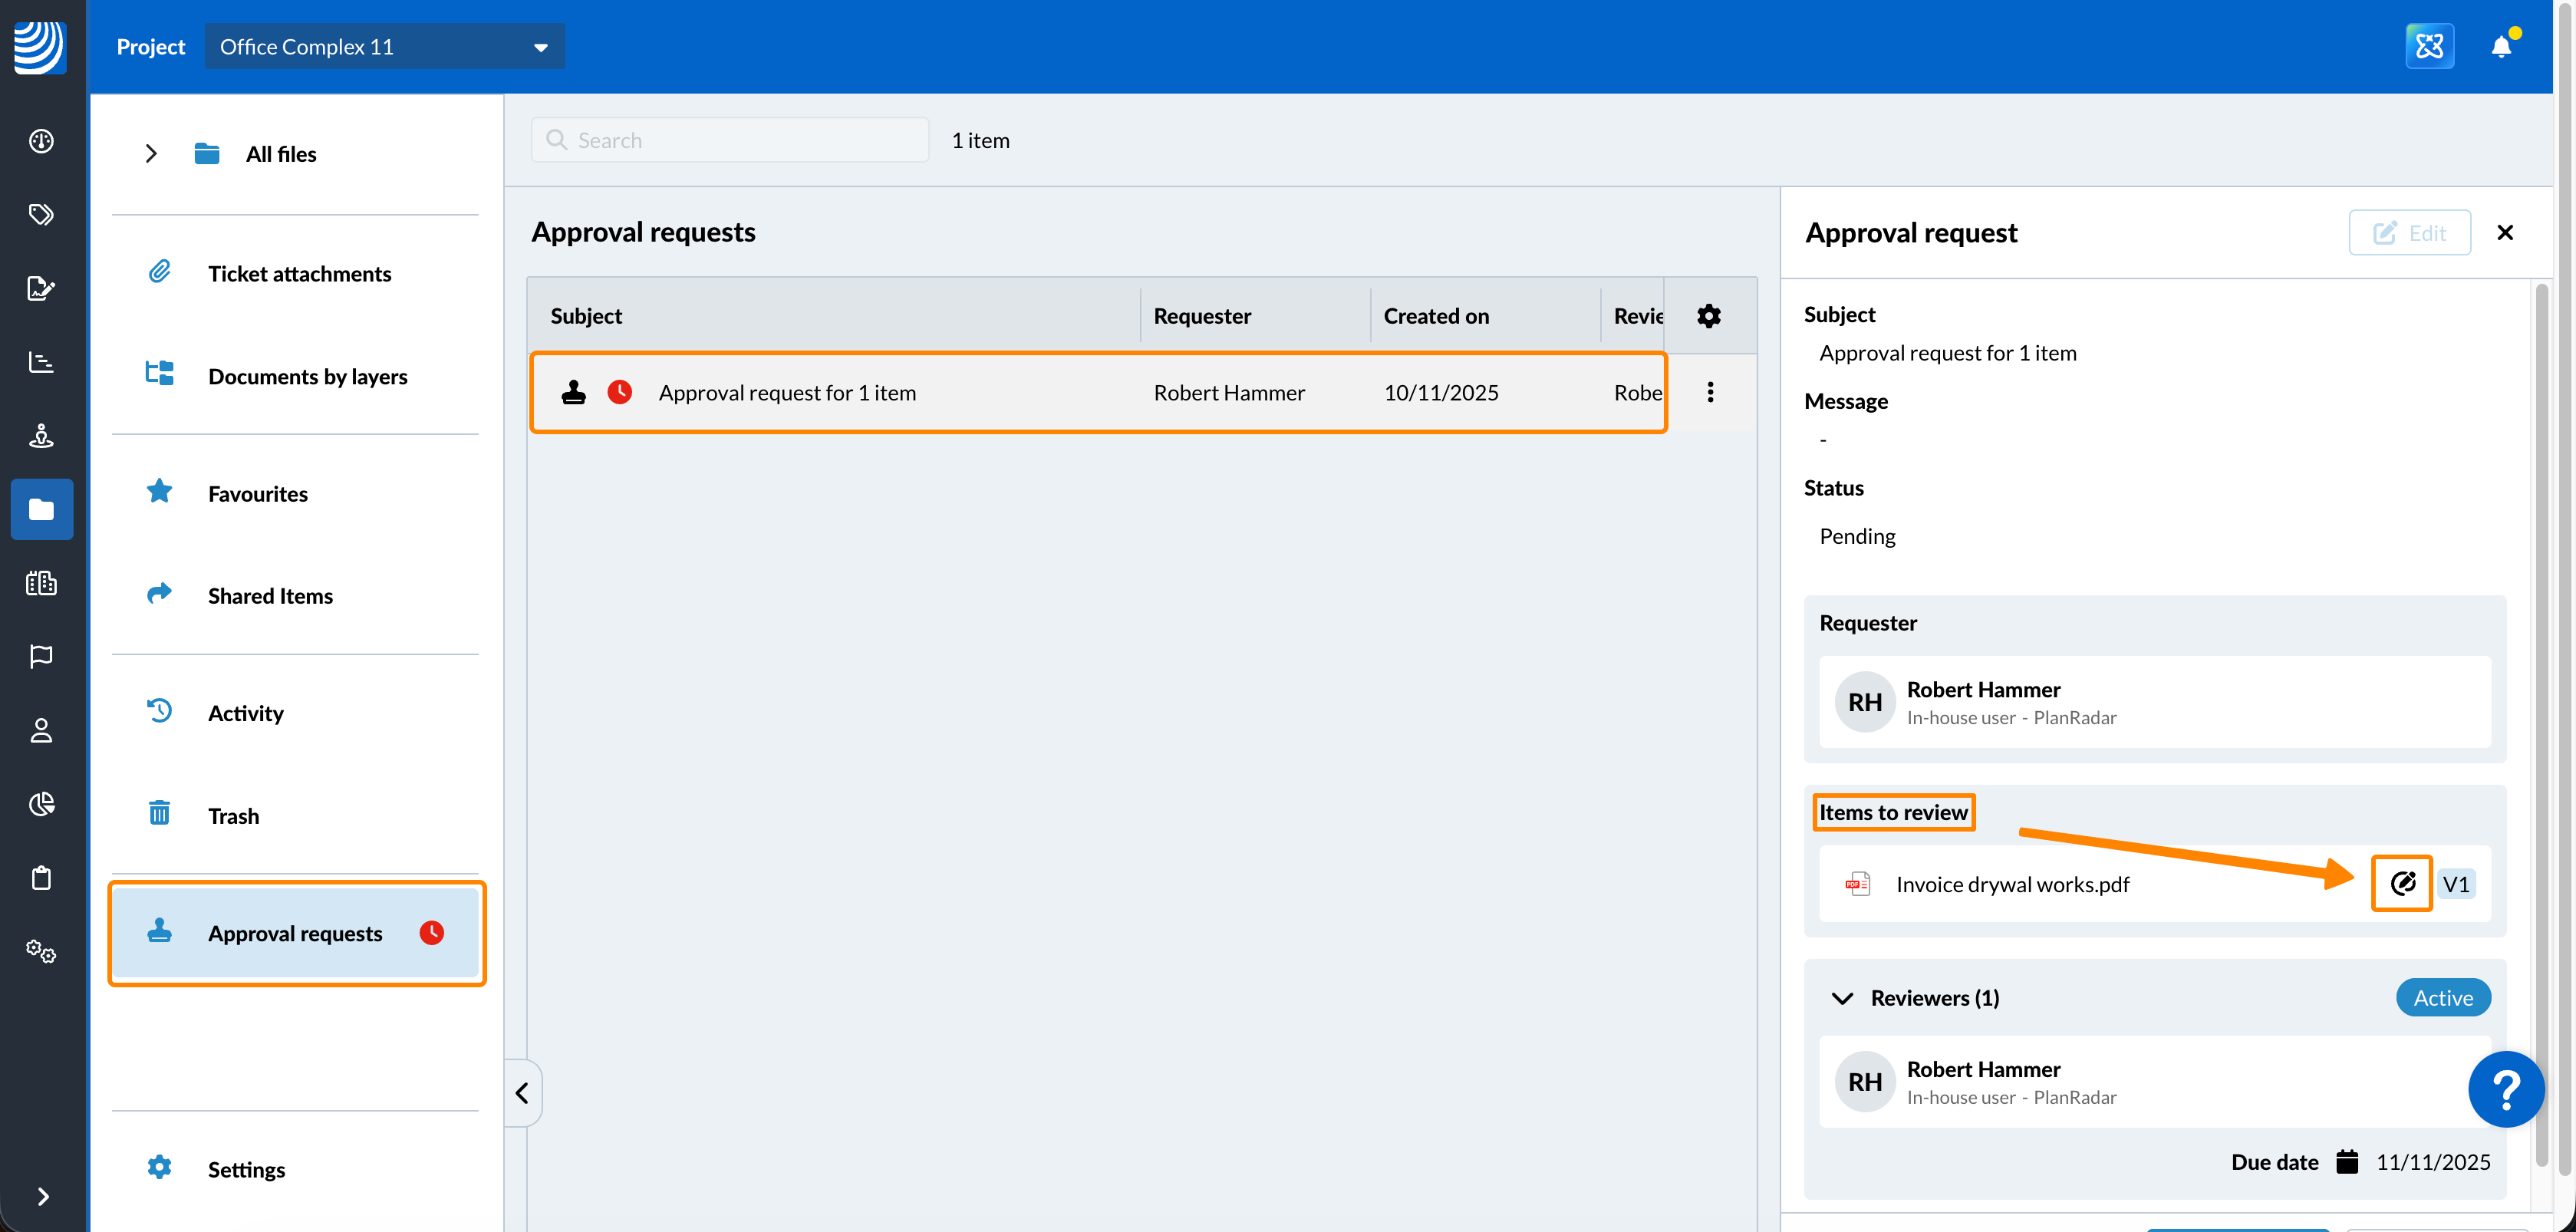2576x1232 pixels.
Task: Select the Approval request for 1 item row
Action: click(x=787, y=393)
